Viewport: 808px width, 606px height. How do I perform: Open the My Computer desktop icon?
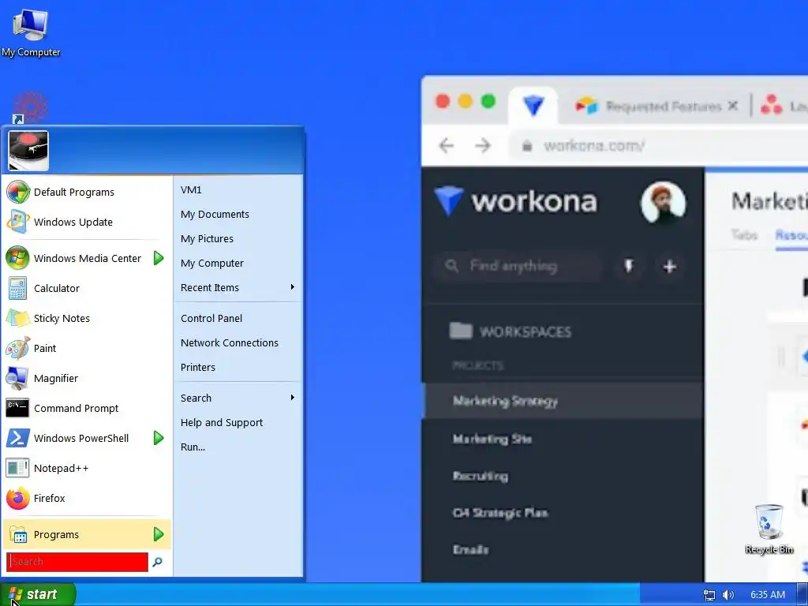(31, 32)
